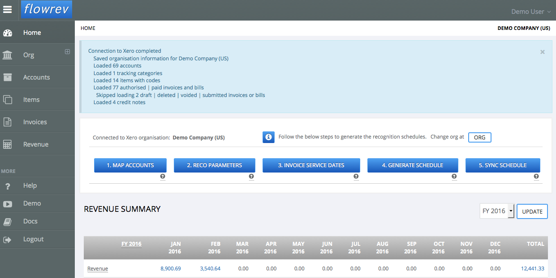Image resolution: width=556 pixels, height=278 pixels.
Task: Click the TOTAL column header
Action: pyautogui.click(x=535, y=244)
